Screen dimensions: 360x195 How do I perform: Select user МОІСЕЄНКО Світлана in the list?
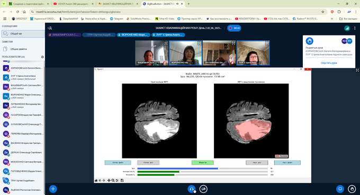click(x=23, y=162)
